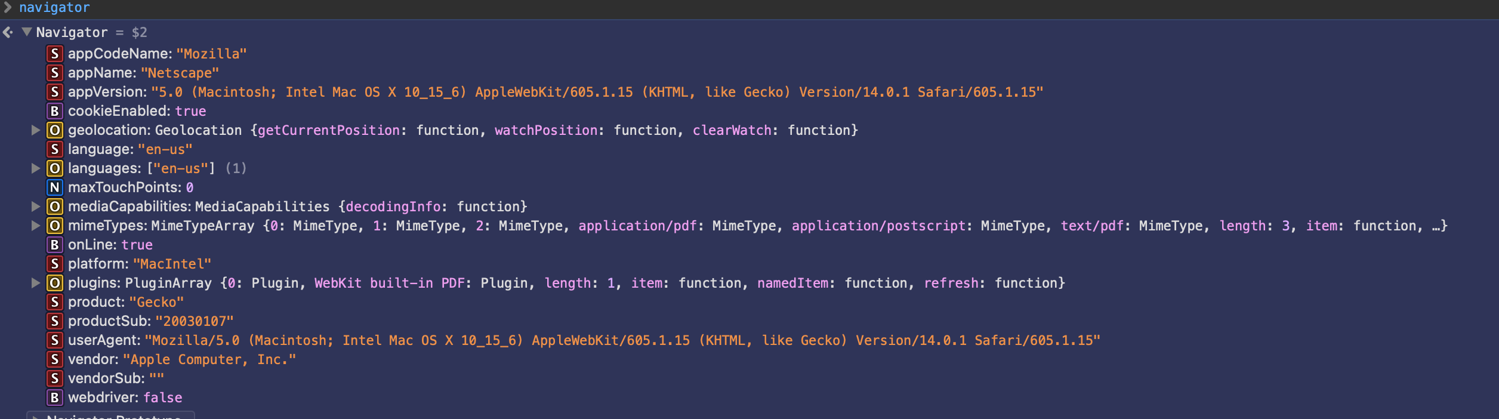Click the B badge next to webdriver

[54, 398]
